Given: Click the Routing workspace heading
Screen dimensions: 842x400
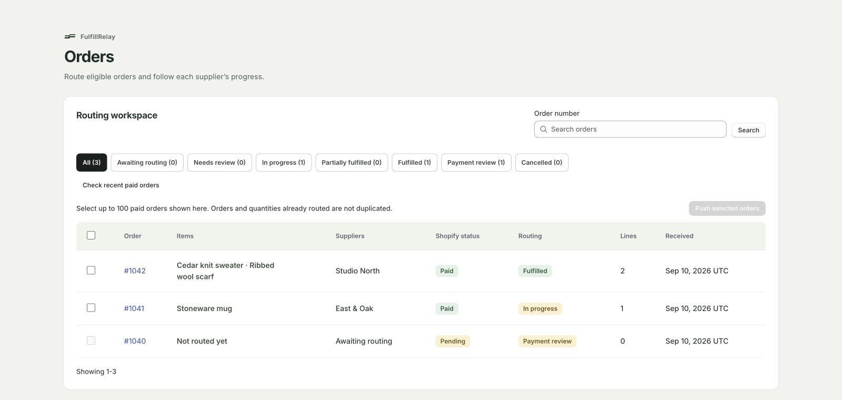Looking at the screenshot, I should (117, 115).
